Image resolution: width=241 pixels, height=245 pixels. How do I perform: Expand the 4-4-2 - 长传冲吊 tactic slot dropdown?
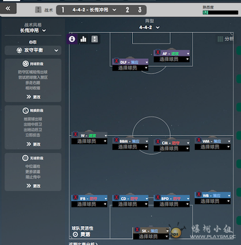pos(94,10)
